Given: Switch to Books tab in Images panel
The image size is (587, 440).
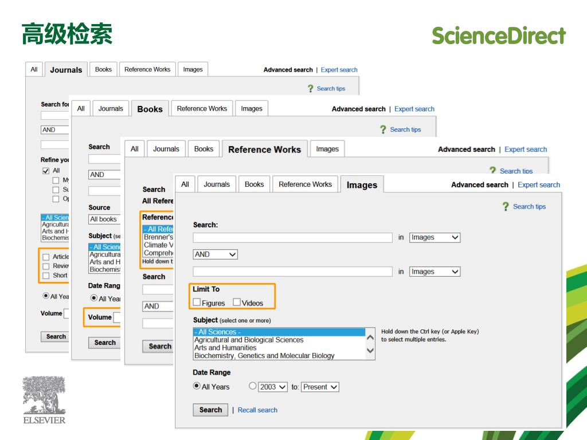Looking at the screenshot, I should coord(254,184).
